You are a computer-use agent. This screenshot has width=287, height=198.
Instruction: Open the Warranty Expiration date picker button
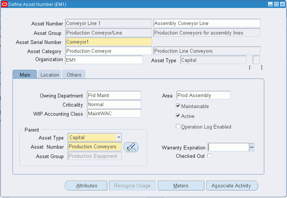[252, 147]
